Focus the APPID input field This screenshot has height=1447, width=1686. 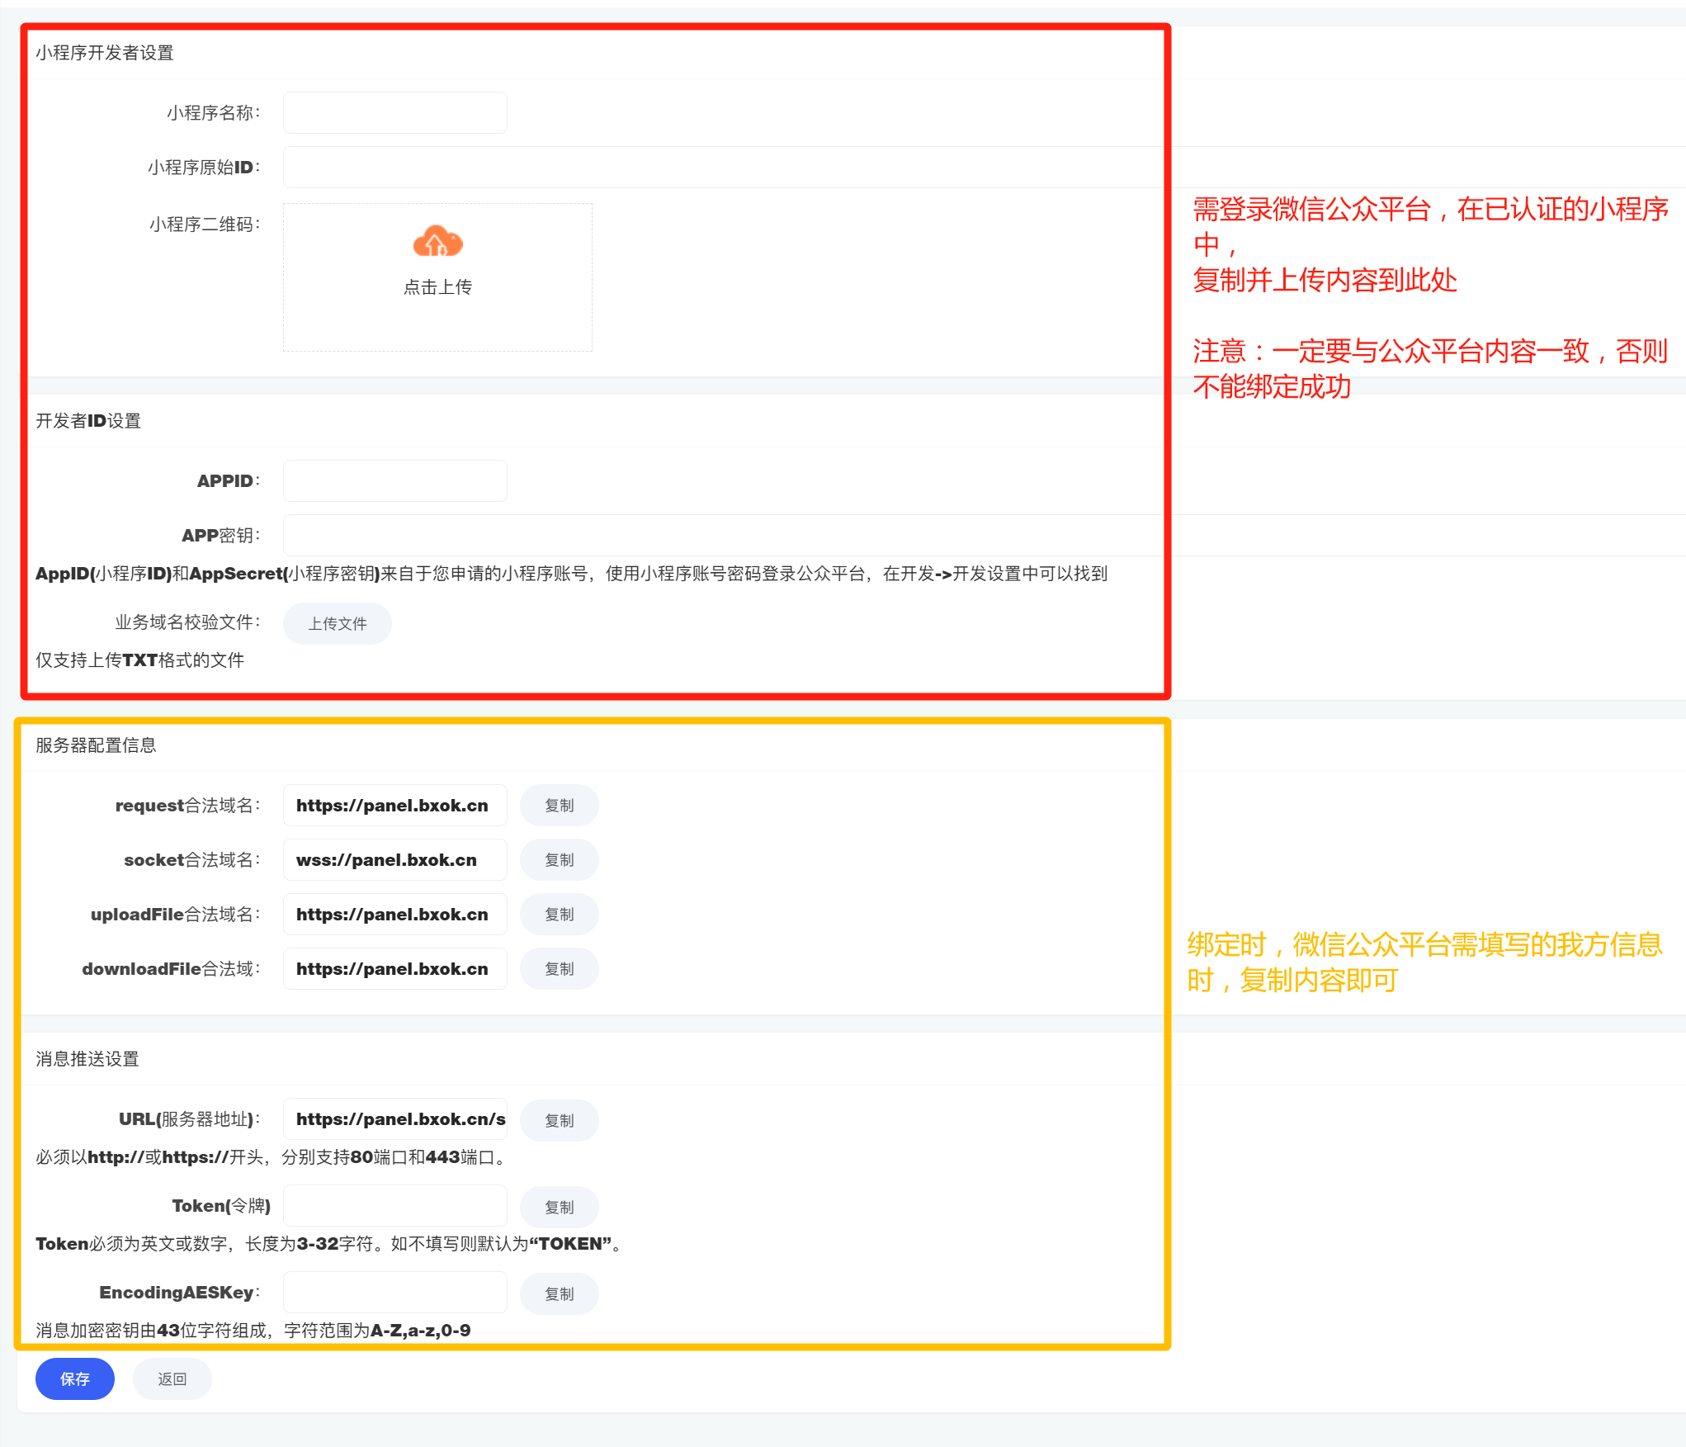click(x=394, y=481)
